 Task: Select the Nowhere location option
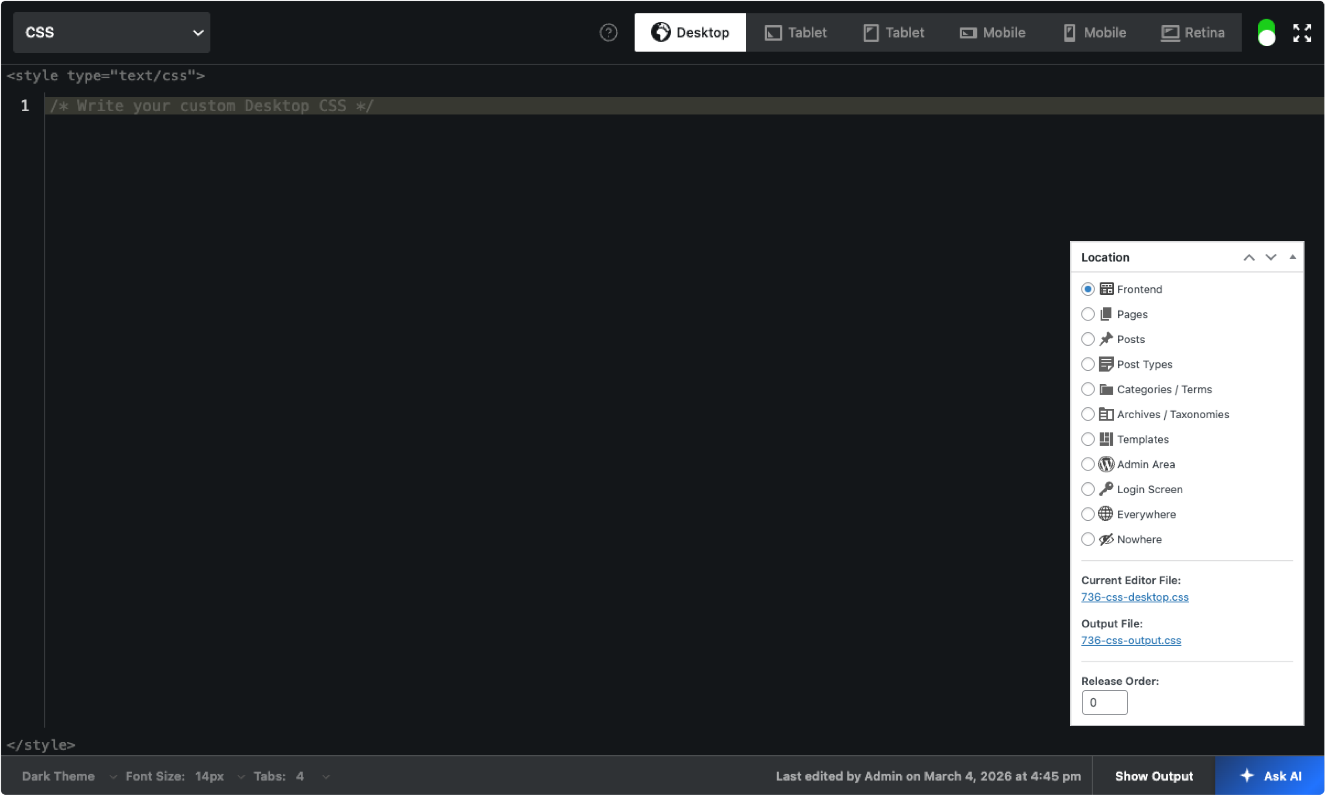1088,539
